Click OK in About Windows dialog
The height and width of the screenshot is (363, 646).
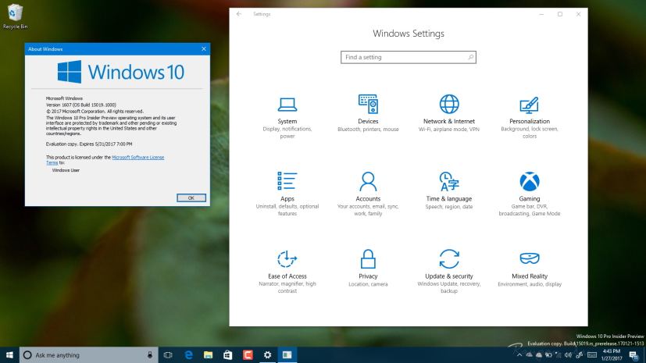[x=191, y=198]
